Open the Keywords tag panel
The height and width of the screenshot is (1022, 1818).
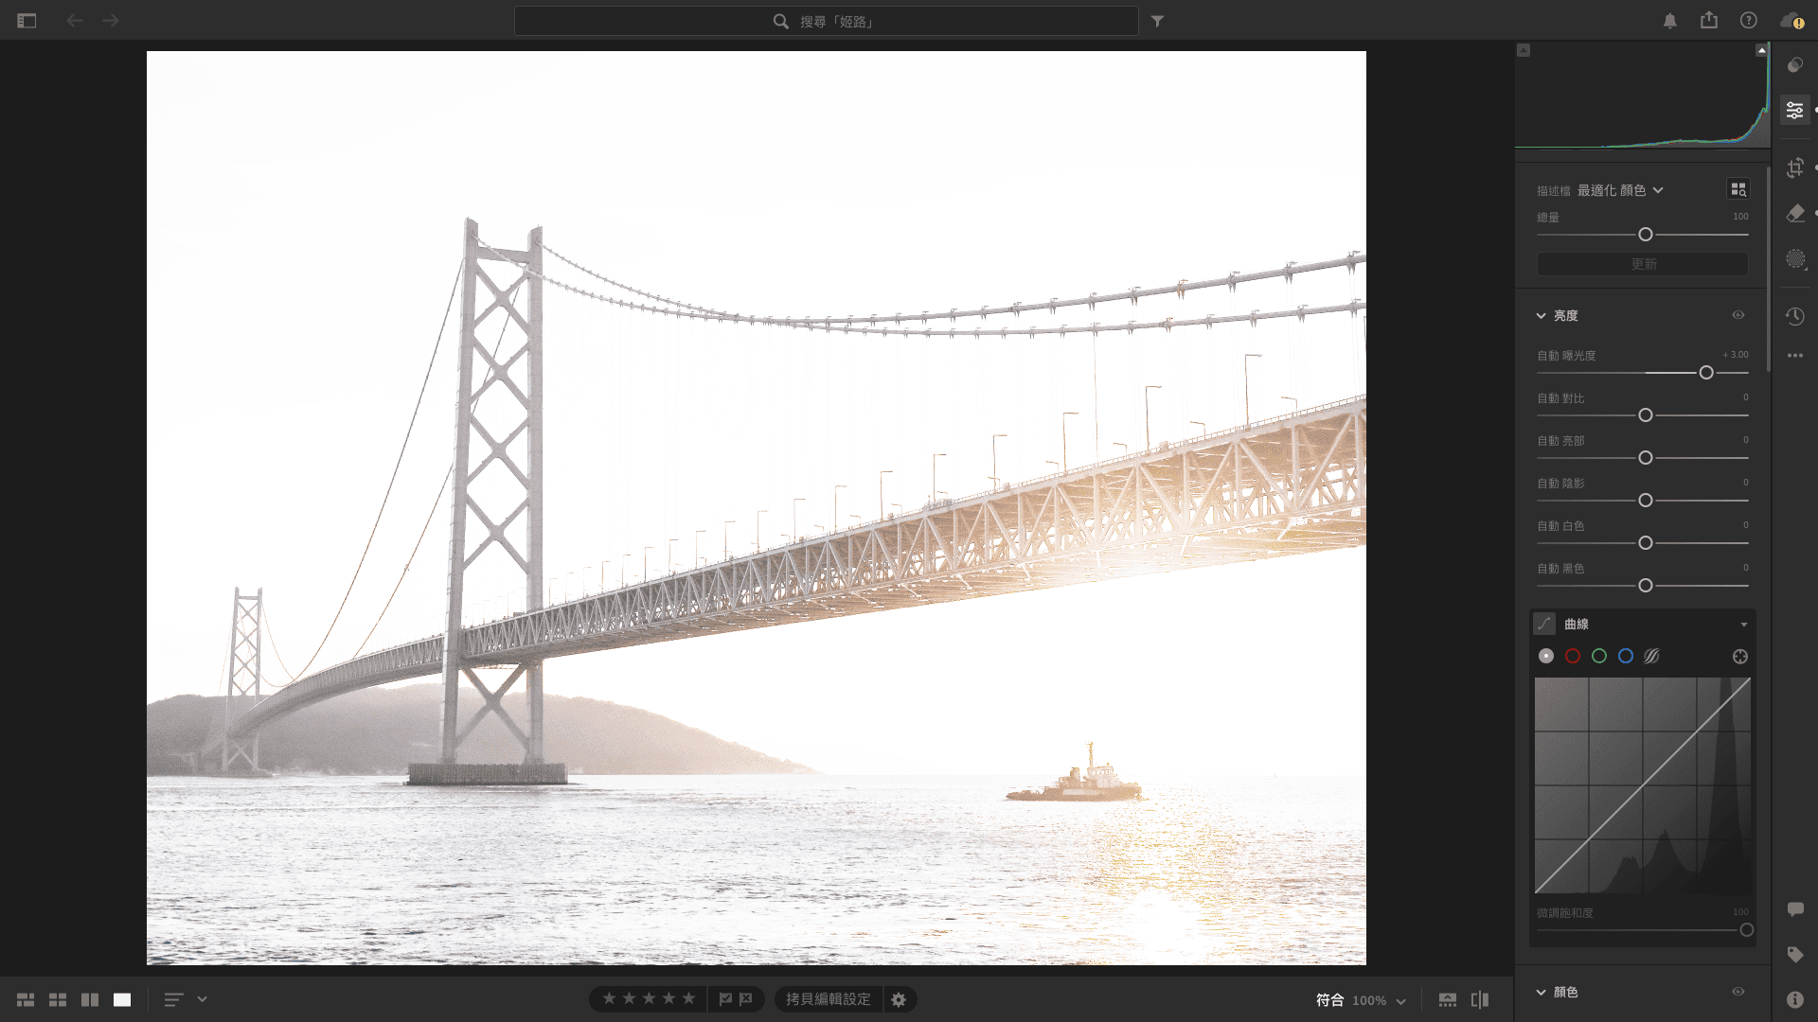coord(1794,955)
